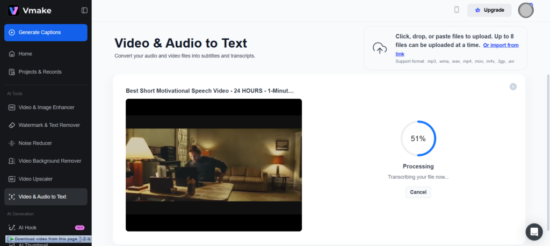550x246 pixels.
Task: Select the Watermark & Text Remover icon
Action: [12, 125]
